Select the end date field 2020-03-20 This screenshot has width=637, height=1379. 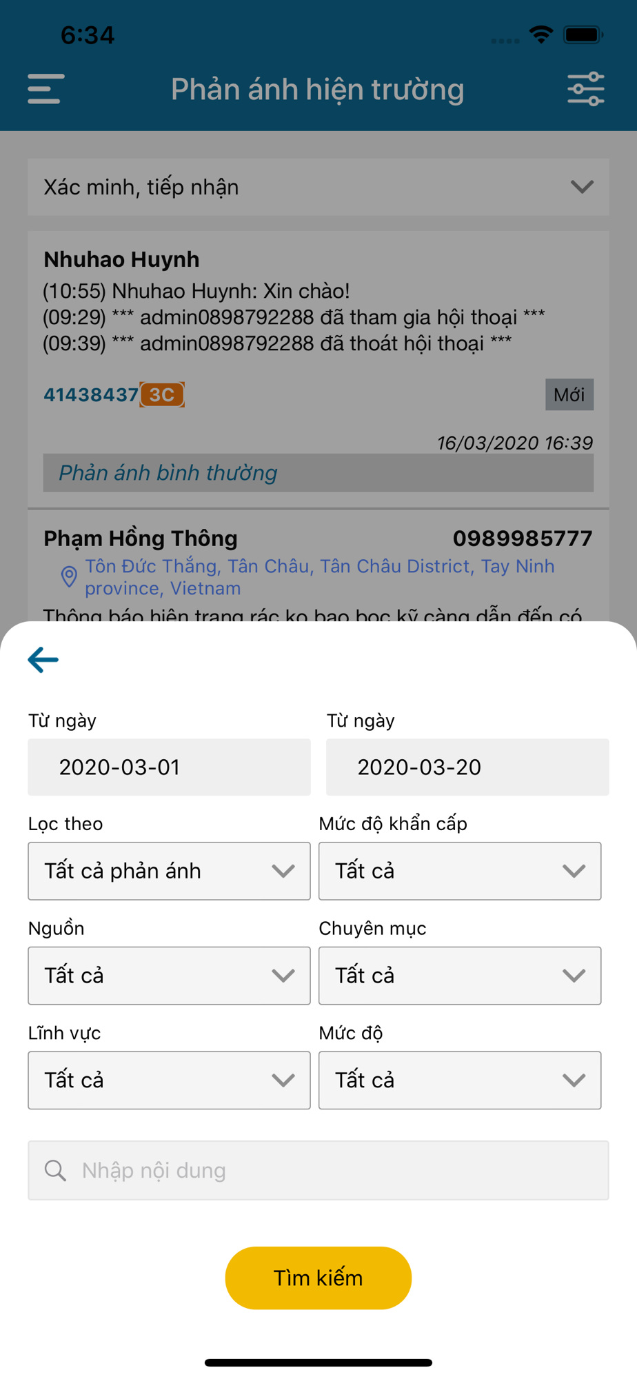click(467, 767)
